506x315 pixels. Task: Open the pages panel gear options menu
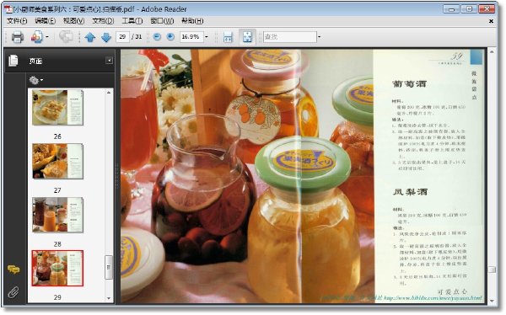pyautogui.click(x=35, y=80)
